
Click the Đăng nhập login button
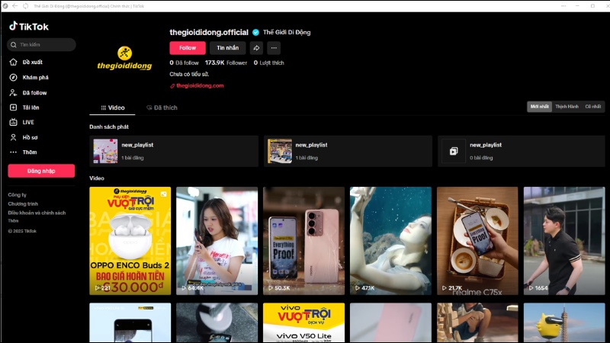click(41, 171)
